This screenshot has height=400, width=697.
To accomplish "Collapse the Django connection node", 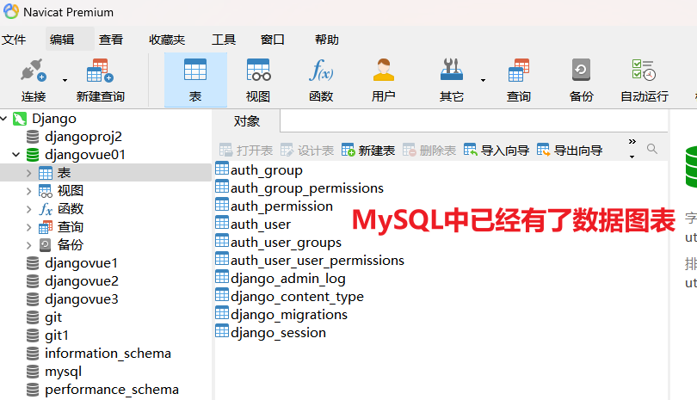I will point(4,118).
